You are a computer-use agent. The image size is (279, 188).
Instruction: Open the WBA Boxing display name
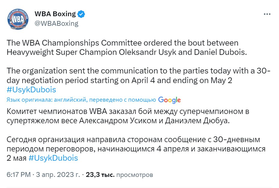55,14
